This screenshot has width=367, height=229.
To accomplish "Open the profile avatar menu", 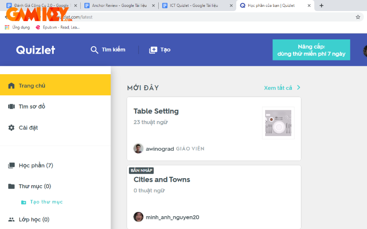I will point(365,51).
